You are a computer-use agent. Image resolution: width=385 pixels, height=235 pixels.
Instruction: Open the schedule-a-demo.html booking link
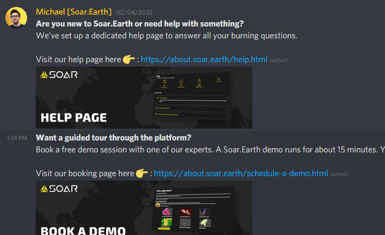tap(241, 173)
